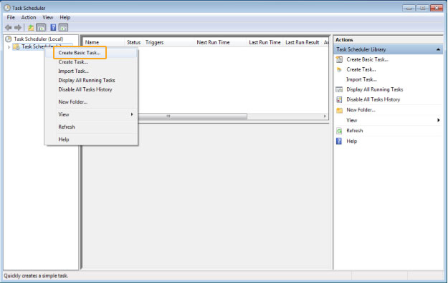Open the Help menu in menu bar

tap(65, 18)
